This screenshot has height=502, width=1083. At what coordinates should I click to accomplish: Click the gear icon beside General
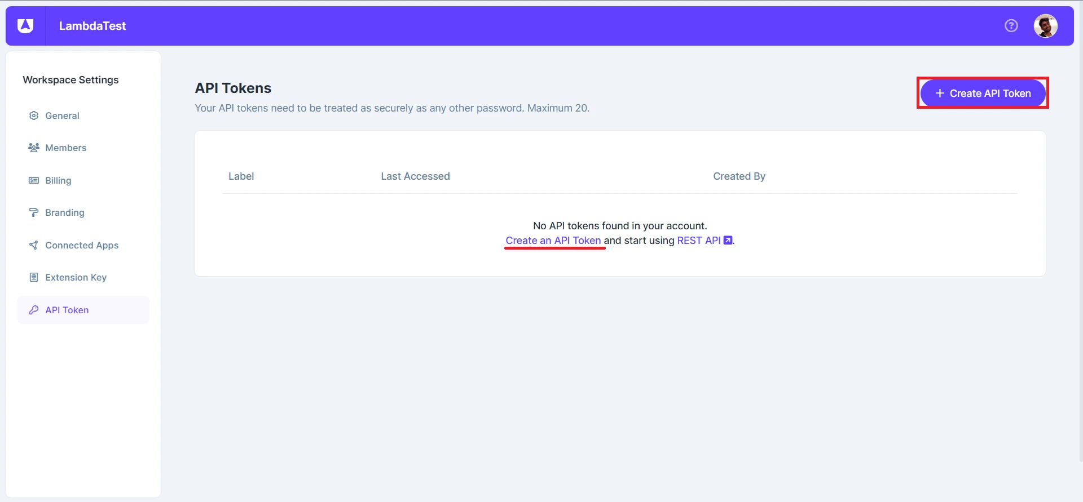(34, 115)
